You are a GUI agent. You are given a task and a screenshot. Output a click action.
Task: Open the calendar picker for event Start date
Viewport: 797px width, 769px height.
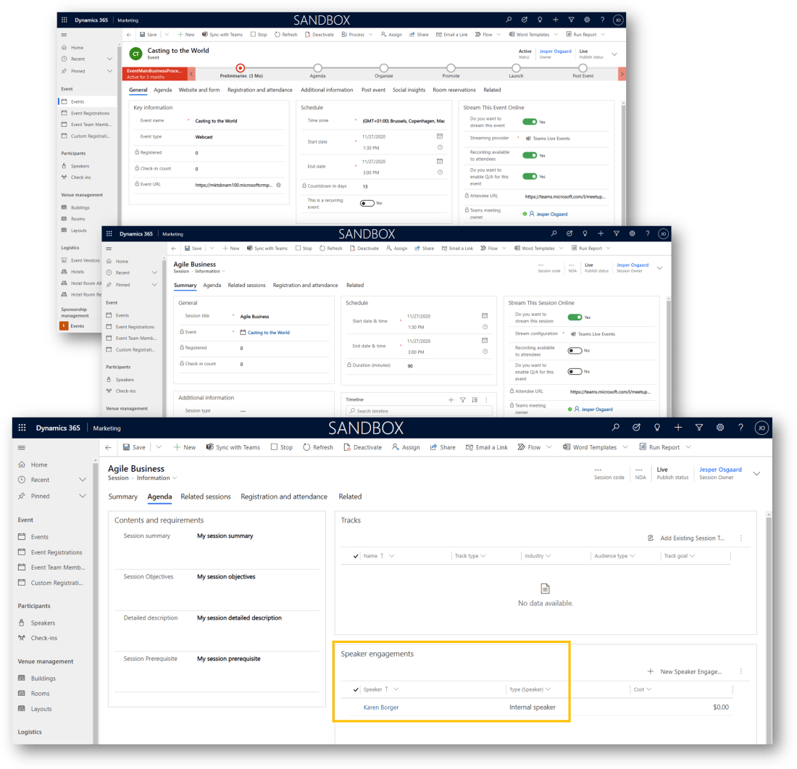pos(440,136)
